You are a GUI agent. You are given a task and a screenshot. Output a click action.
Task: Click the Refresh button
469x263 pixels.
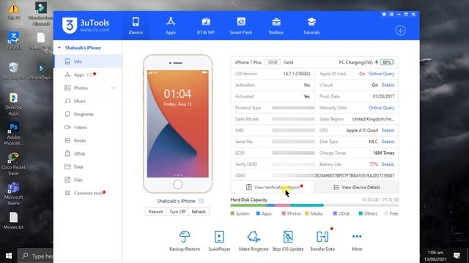click(199, 212)
